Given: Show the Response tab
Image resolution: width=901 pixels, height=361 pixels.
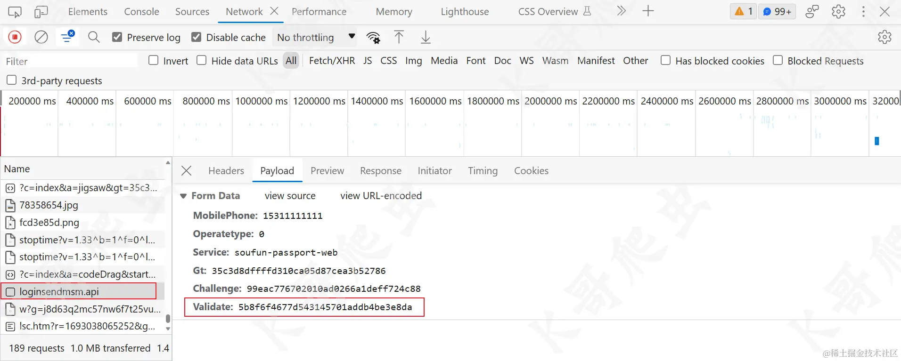Looking at the screenshot, I should 381,171.
